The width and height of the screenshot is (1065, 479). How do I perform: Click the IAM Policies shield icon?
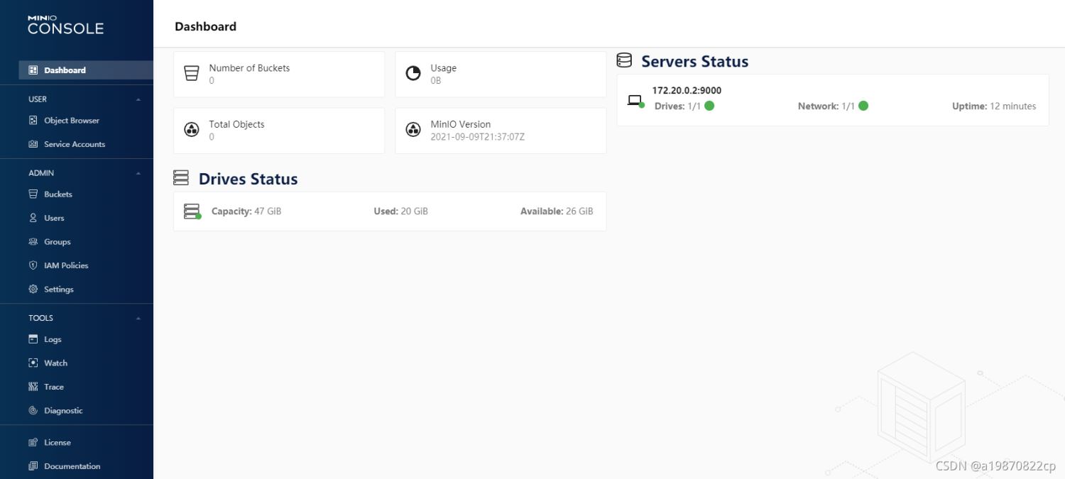coord(33,265)
